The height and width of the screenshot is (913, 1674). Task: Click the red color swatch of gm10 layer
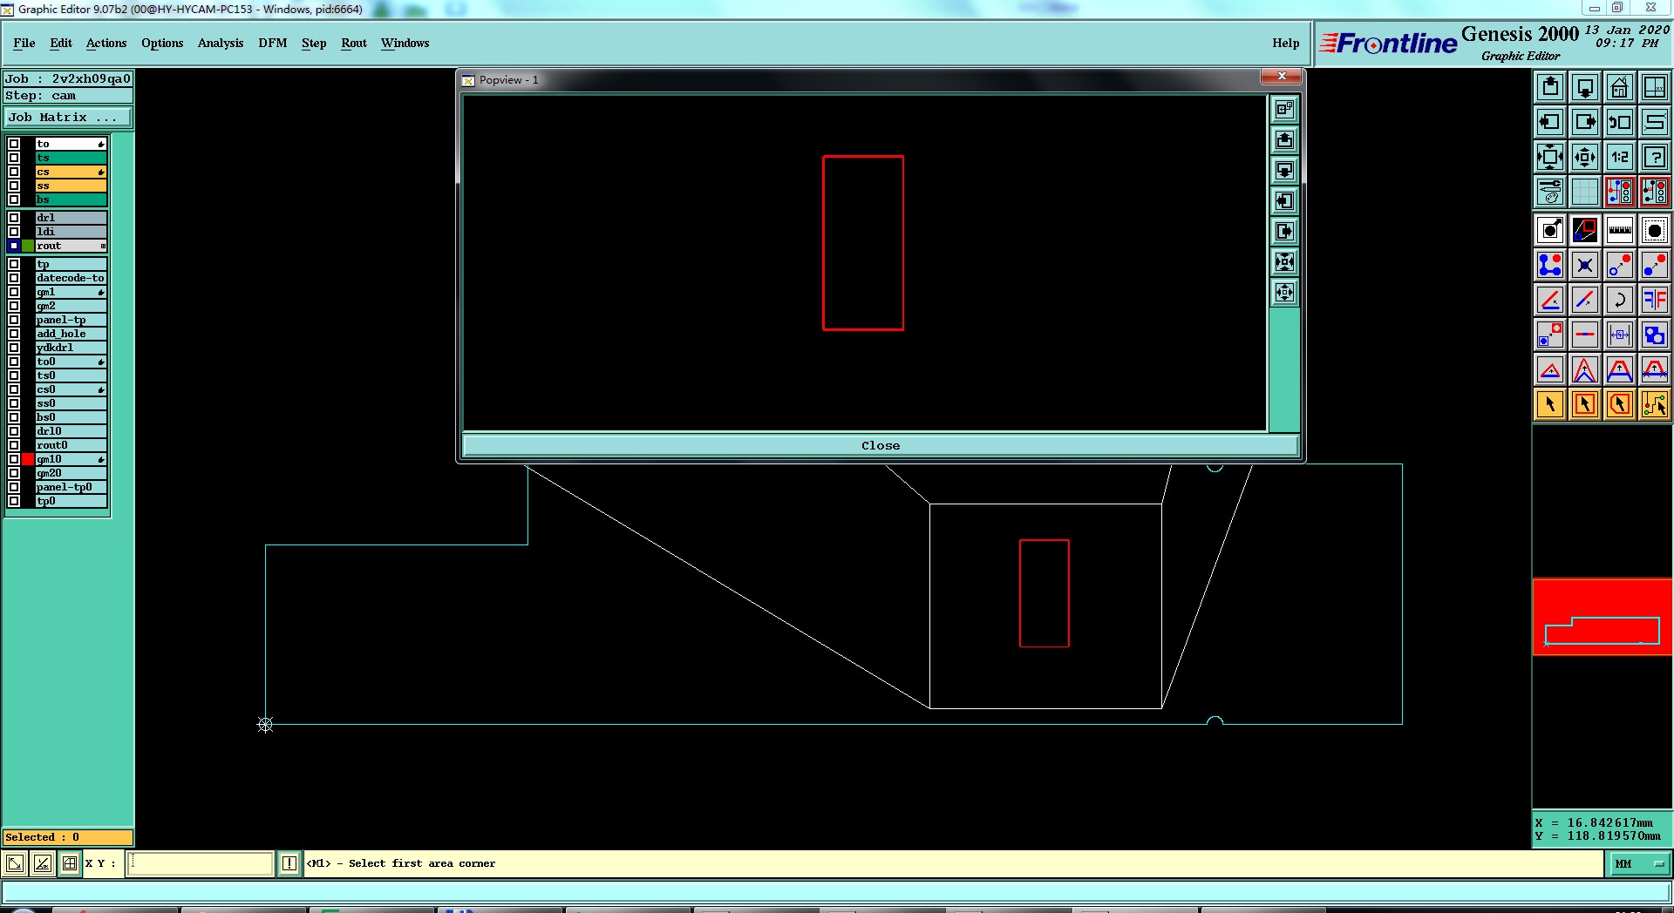pyautogui.click(x=28, y=459)
